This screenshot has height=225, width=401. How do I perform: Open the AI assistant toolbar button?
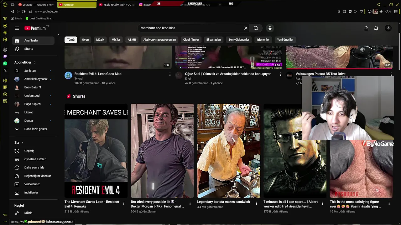(x=388, y=12)
